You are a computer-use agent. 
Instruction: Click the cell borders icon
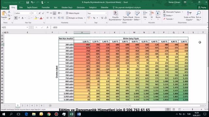[29, 18]
